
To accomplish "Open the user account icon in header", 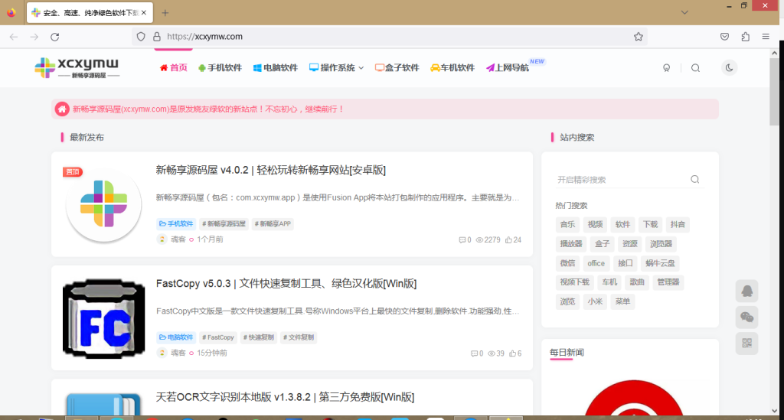I will pos(667,68).
